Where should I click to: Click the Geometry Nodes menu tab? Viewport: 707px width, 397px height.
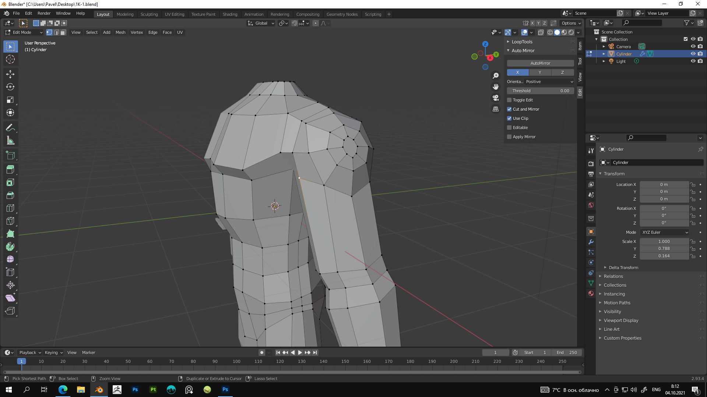(341, 14)
